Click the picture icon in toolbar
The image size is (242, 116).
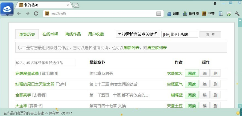coord(229,14)
